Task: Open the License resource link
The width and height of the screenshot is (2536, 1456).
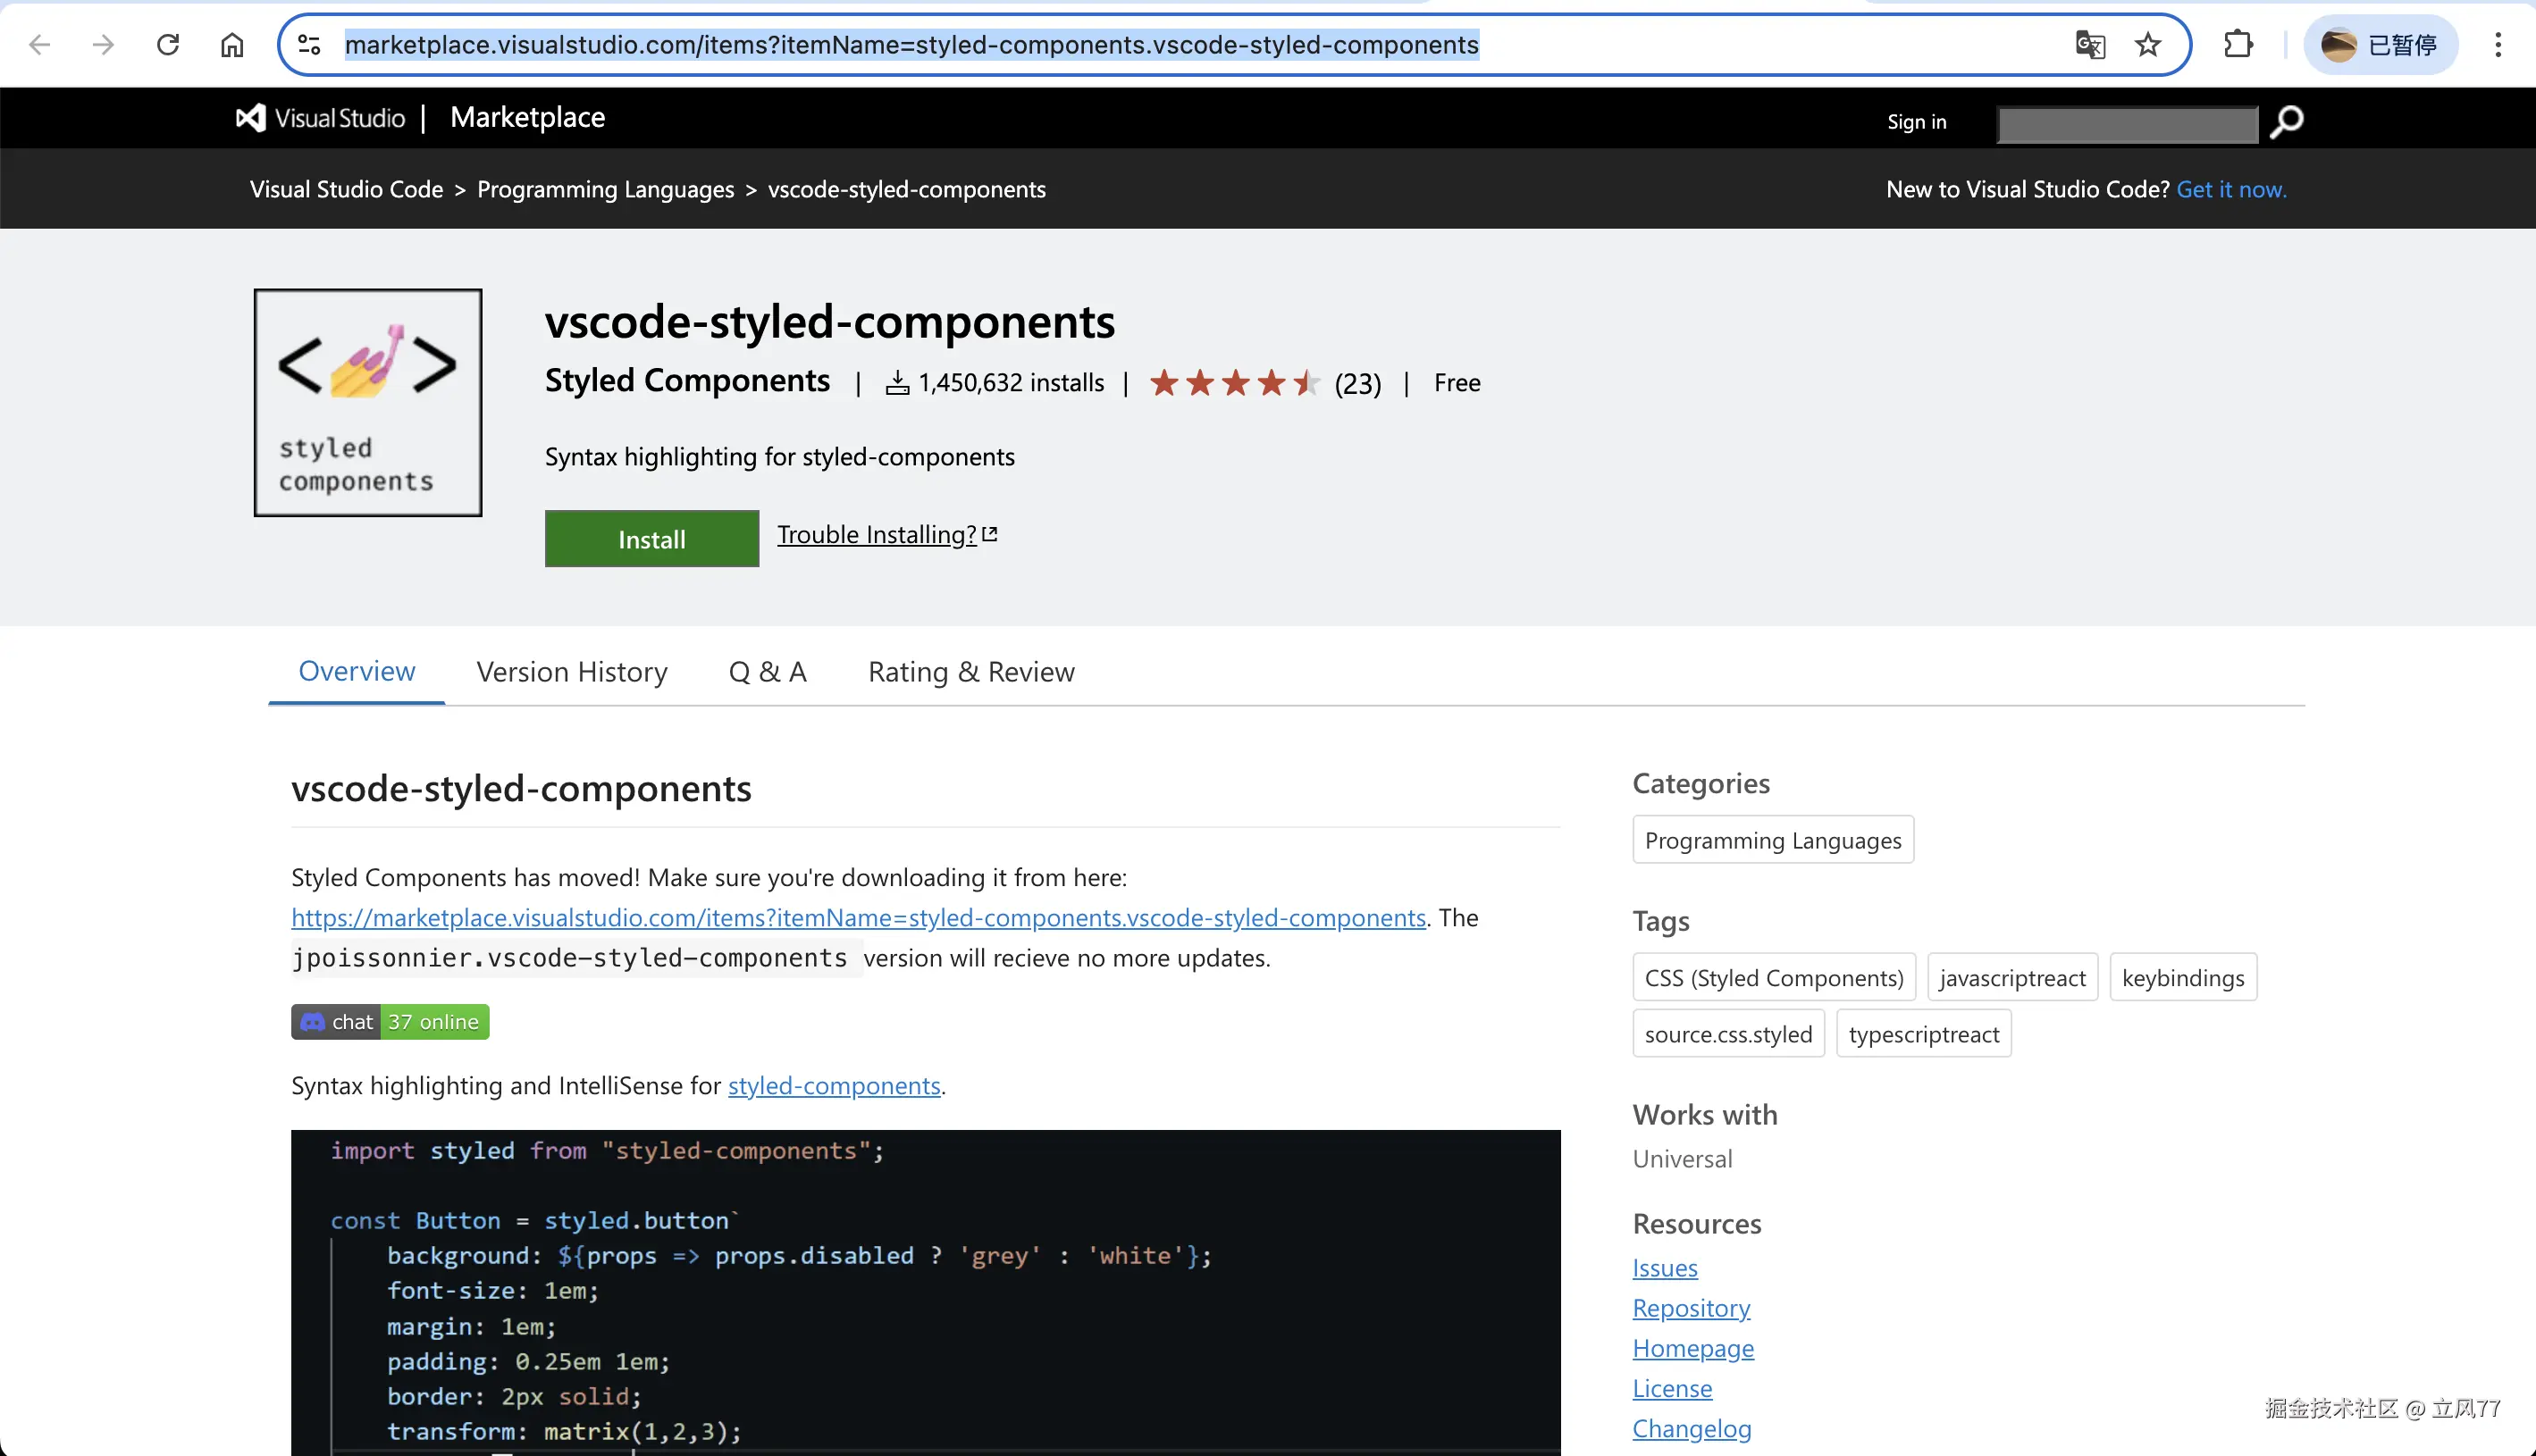Action: click(x=1673, y=1389)
